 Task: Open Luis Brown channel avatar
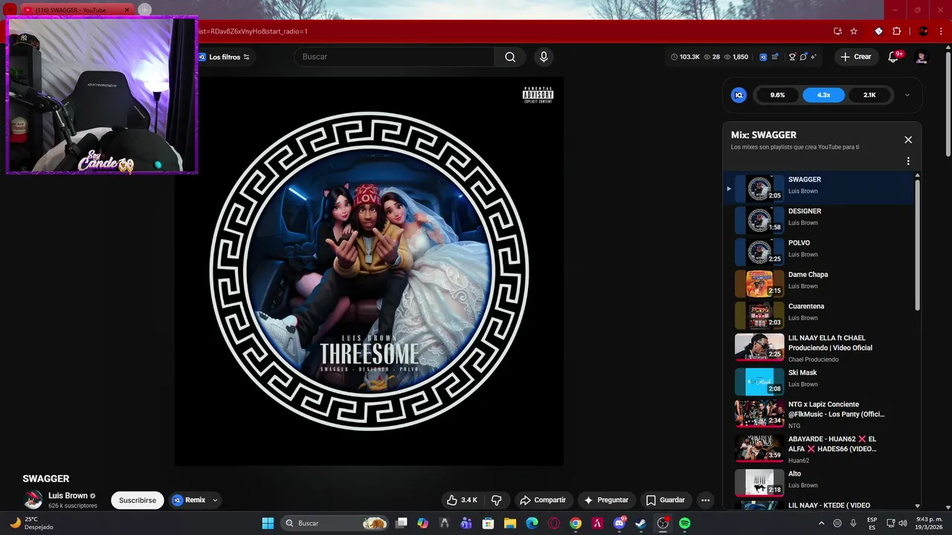tap(33, 500)
